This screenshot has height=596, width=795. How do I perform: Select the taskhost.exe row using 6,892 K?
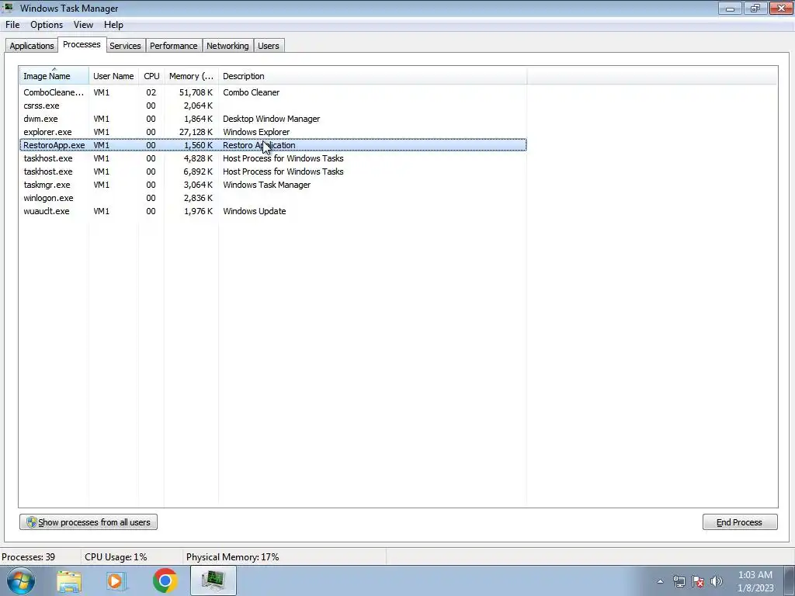point(273,172)
